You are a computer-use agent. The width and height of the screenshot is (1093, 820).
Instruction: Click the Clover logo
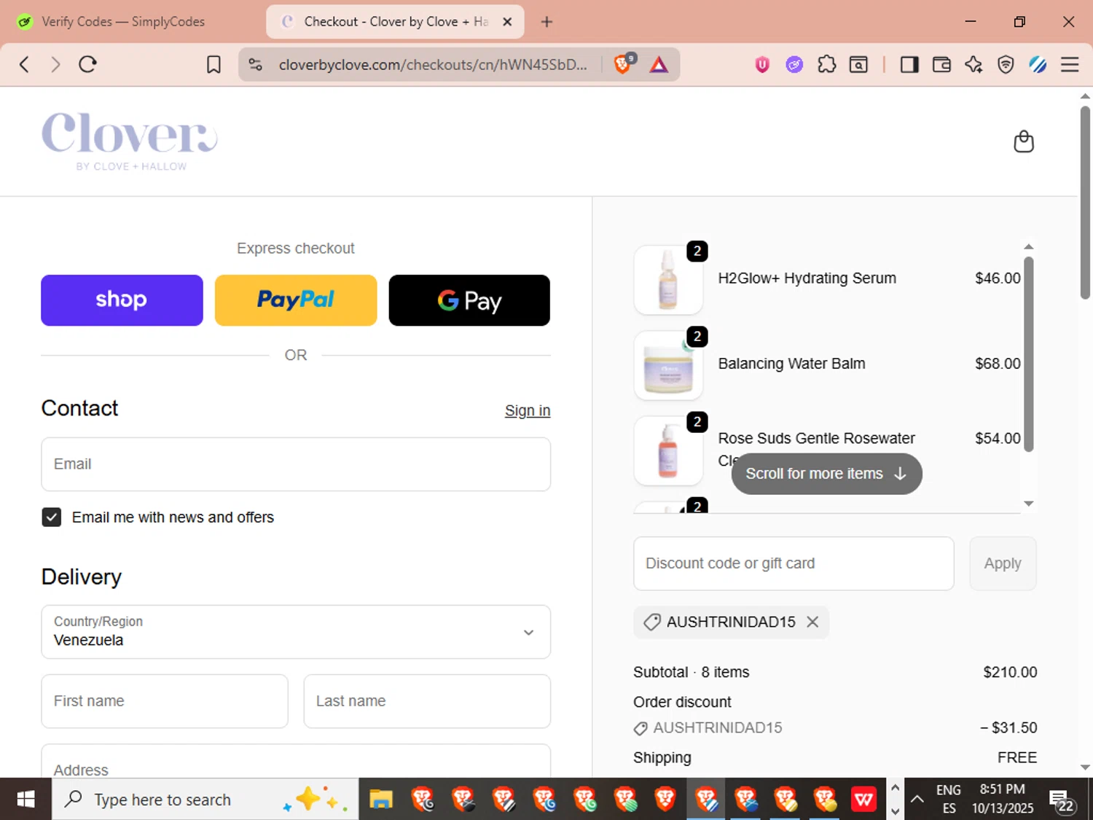pos(130,141)
